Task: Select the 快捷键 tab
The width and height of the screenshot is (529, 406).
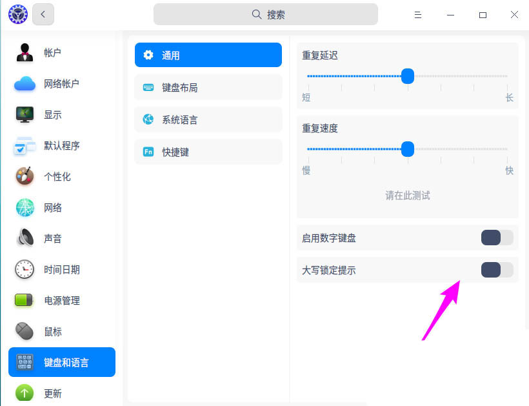Action: pos(208,152)
